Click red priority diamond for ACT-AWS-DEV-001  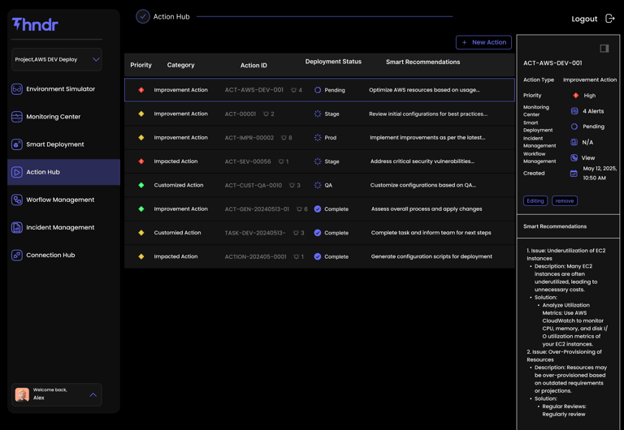(x=141, y=90)
